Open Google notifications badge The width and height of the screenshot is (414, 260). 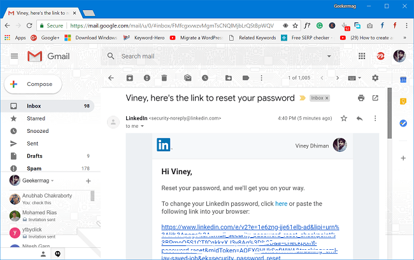point(380,56)
